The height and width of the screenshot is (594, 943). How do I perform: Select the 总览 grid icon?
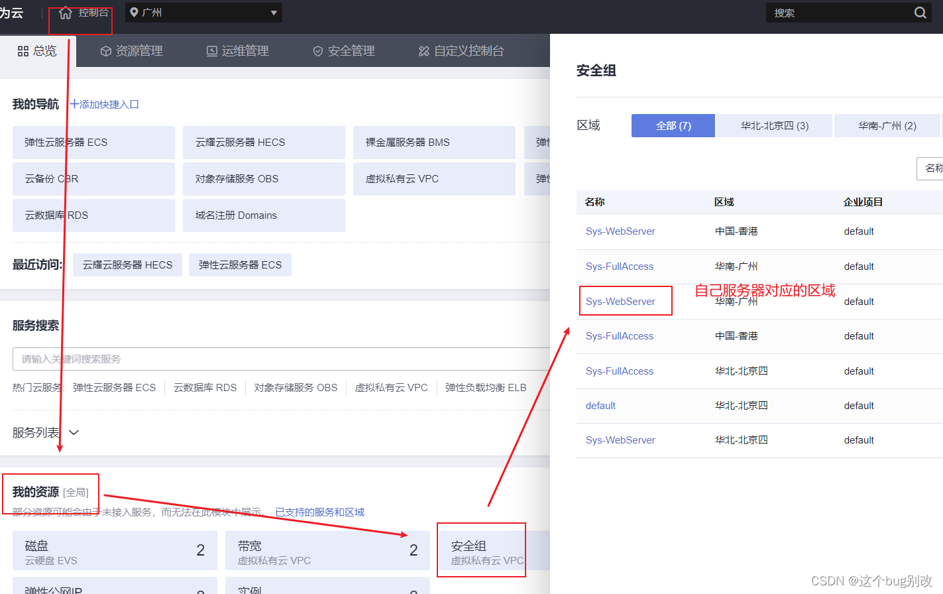tap(22, 50)
